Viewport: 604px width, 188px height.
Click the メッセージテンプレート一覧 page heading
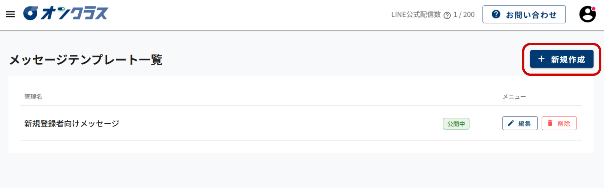coord(86,60)
